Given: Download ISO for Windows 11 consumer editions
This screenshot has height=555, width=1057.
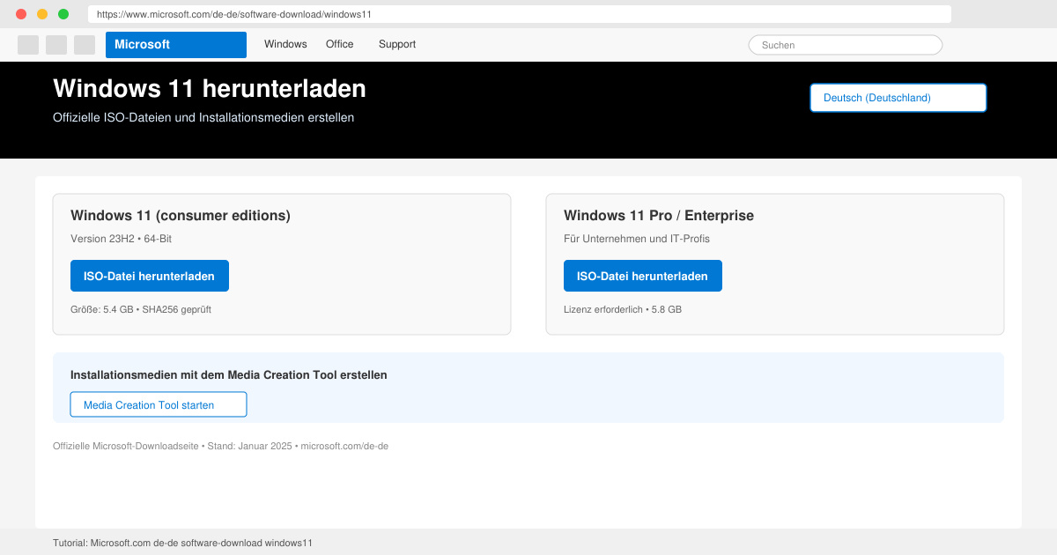Looking at the screenshot, I should click(150, 276).
